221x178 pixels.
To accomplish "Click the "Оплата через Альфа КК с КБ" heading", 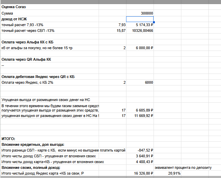I will click(27, 42).
